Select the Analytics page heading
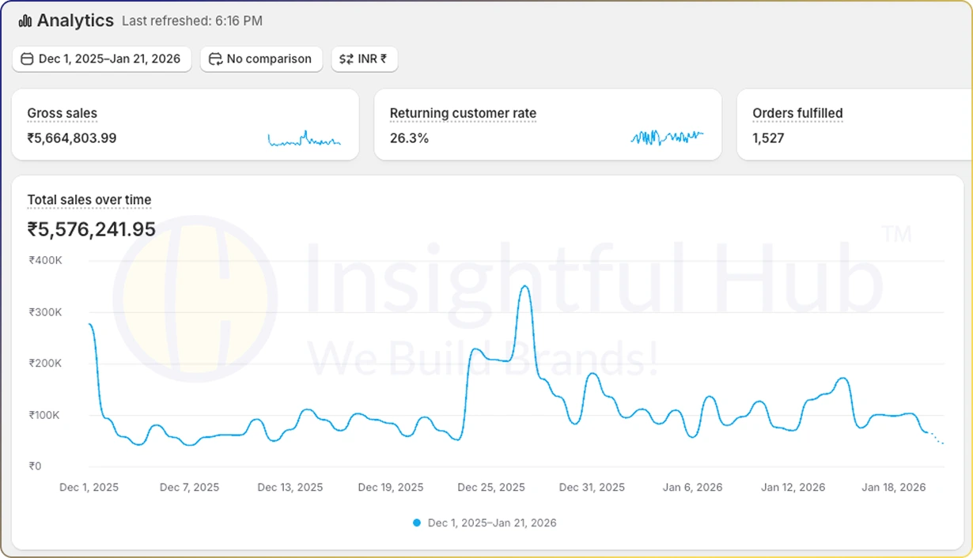This screenshot has width=973, height=558. (x=76, y=21)
